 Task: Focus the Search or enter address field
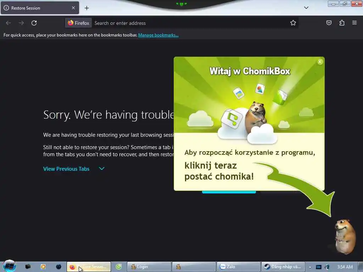point(190,23)
